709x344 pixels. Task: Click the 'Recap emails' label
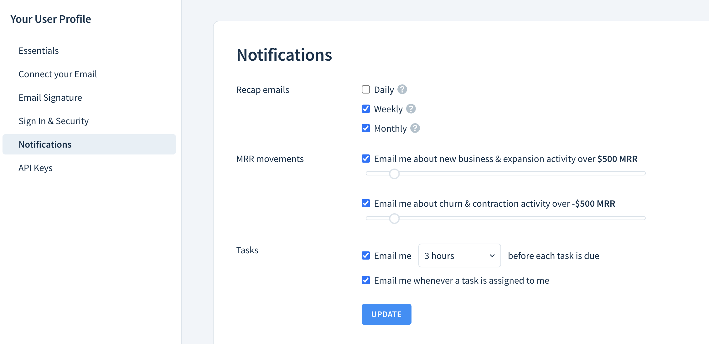(263, 90)
